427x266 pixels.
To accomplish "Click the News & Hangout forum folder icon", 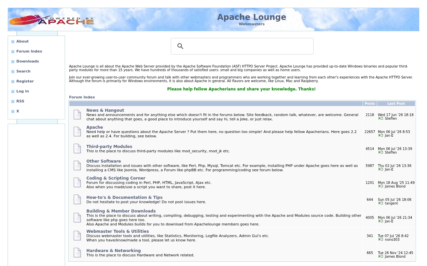I will (77, 115).
